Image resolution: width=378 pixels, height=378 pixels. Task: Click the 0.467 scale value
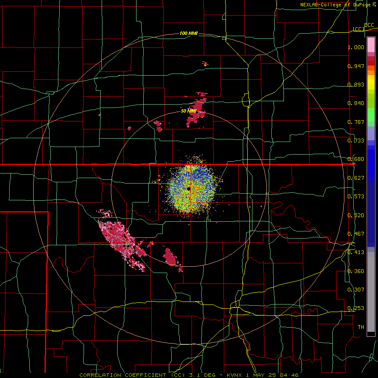(356, 234)
